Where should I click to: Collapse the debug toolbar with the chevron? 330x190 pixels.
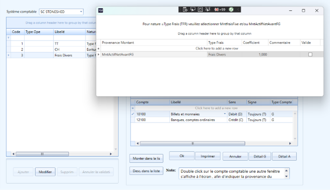[x=238, y=9]
